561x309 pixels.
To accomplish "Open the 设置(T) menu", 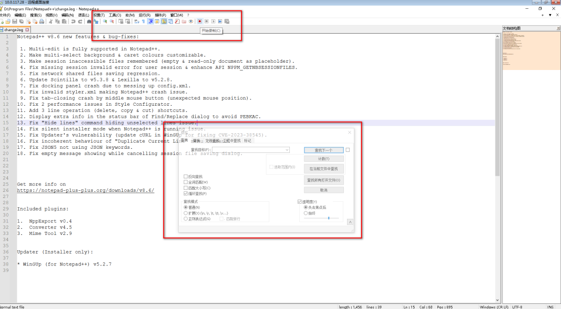I will tap(99, 16).
